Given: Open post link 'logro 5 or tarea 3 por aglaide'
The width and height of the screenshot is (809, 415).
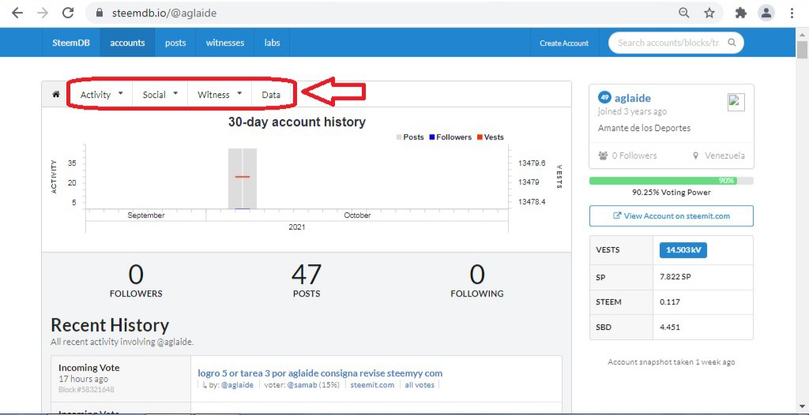Looking at the screenshot, I should 320,373.
